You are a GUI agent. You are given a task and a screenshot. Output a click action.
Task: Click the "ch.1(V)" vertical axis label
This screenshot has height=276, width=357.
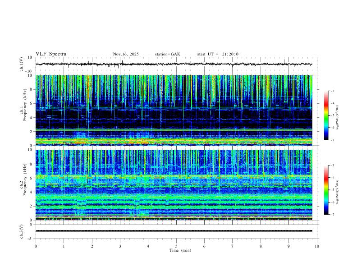pos(21,64)
